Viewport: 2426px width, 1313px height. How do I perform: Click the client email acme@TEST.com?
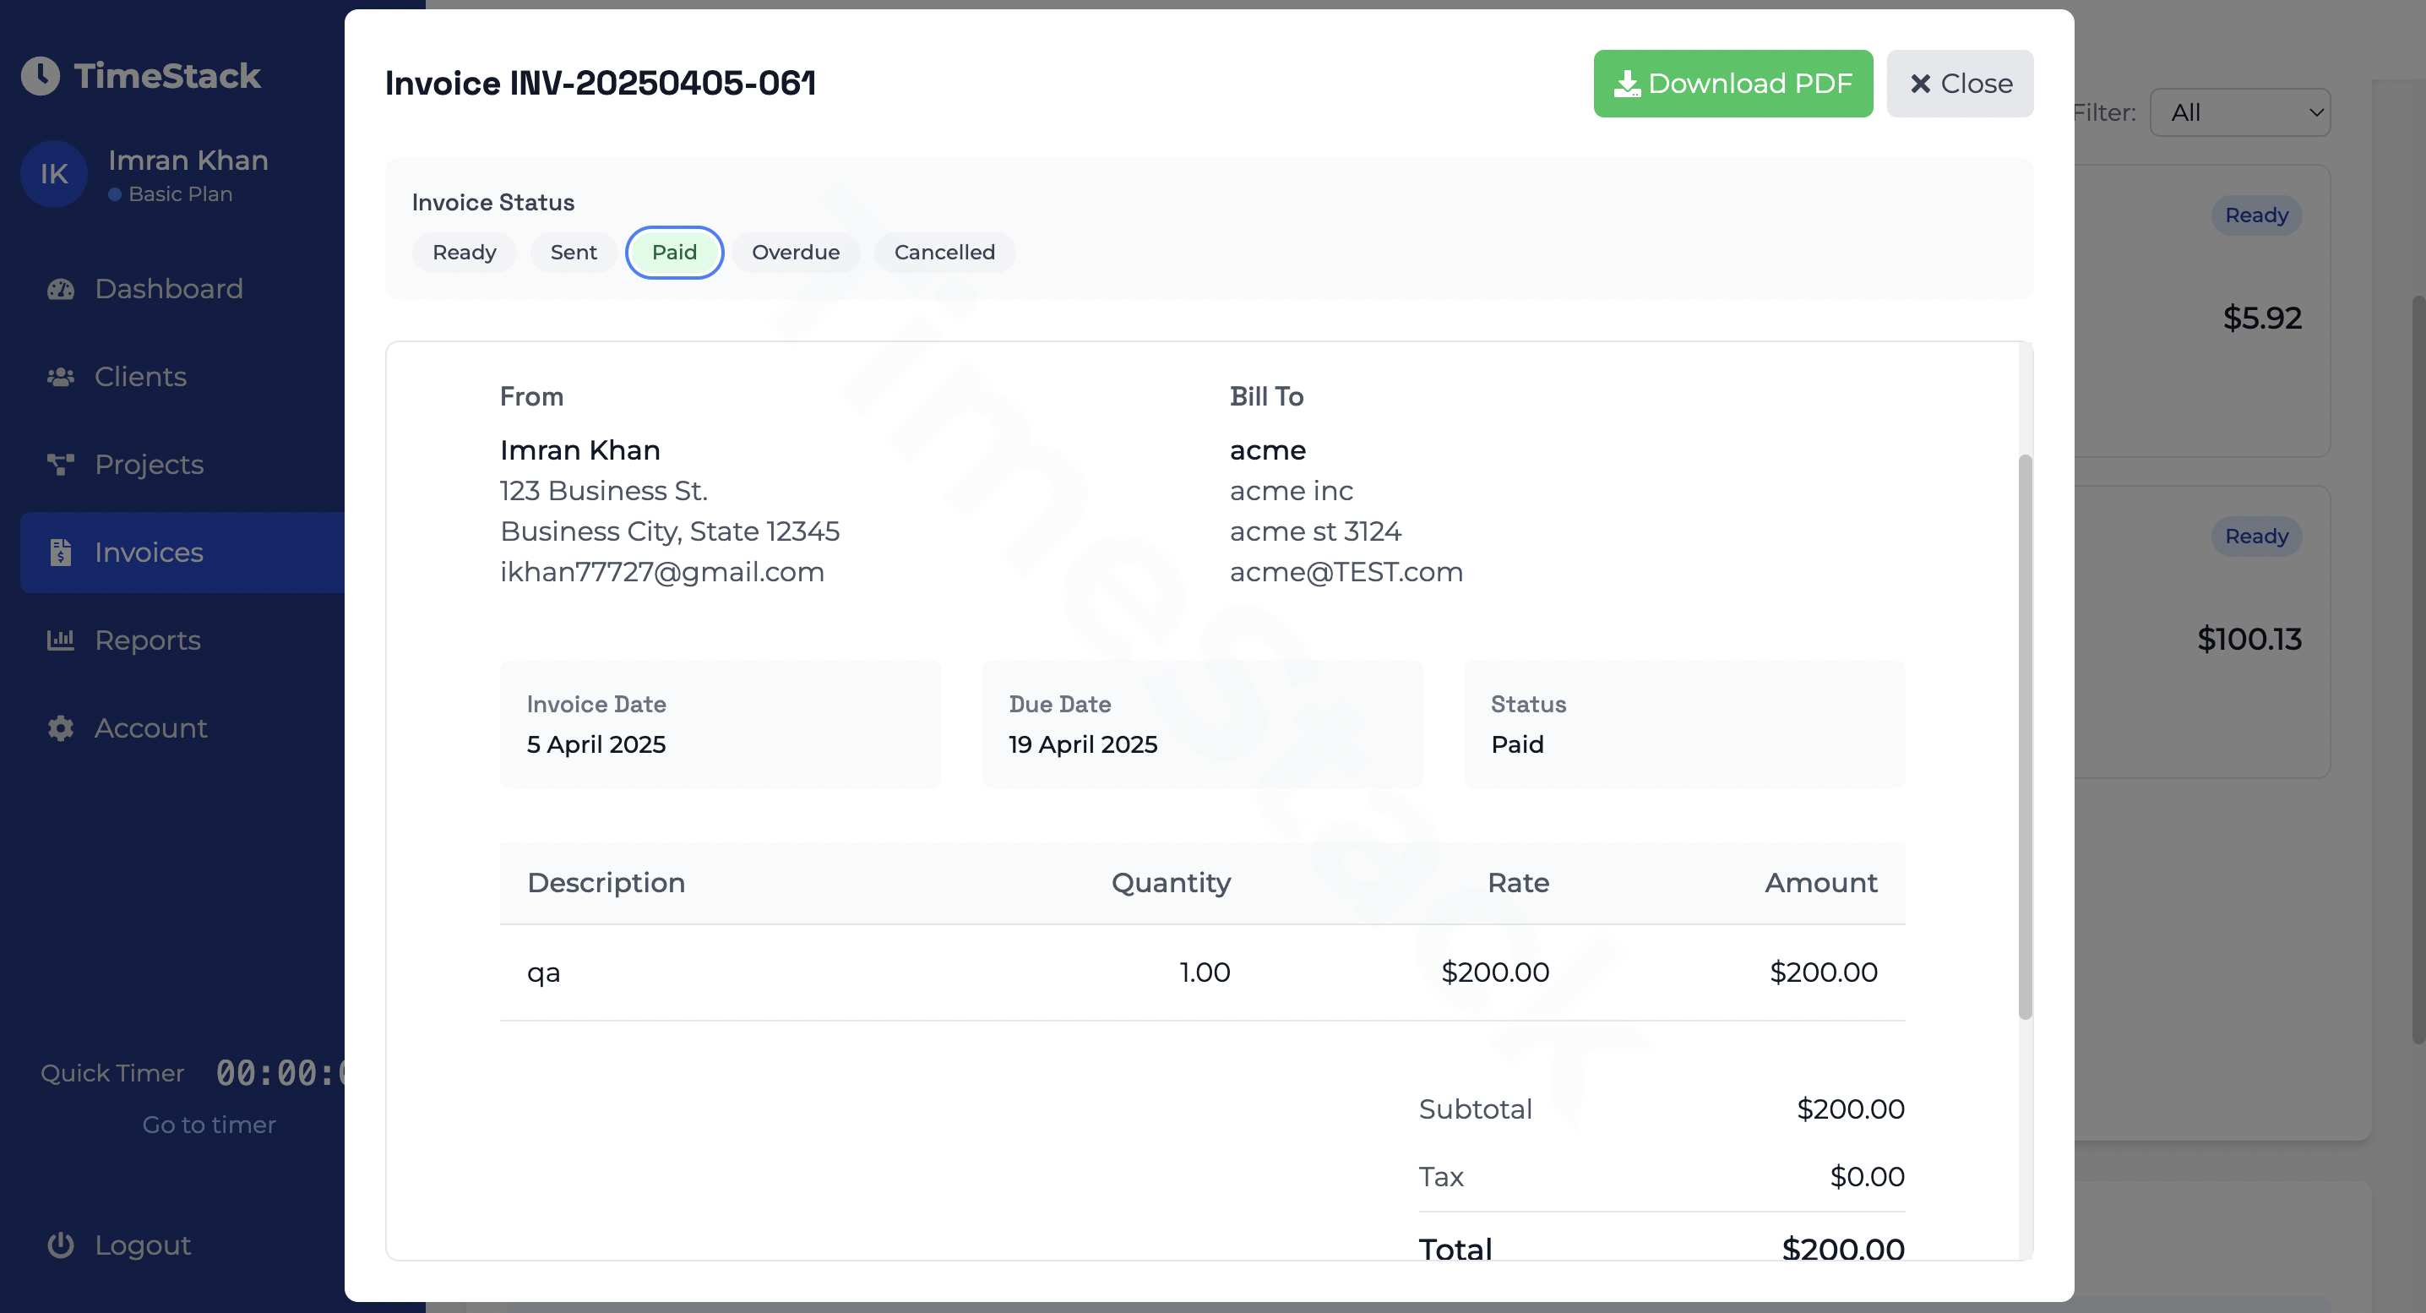1346,573
